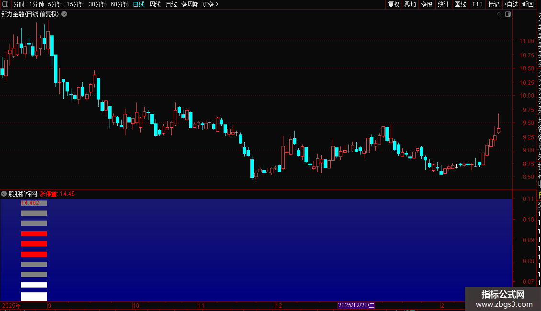Switch to 周线 weekly chart
The image size is (541, 311).
(x=155, y=4)
